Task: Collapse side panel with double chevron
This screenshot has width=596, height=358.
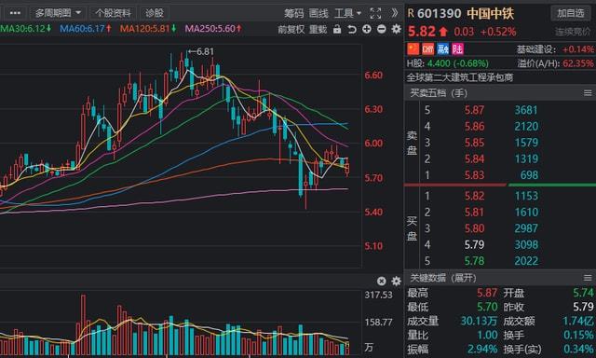Action: tap(395, 13)
